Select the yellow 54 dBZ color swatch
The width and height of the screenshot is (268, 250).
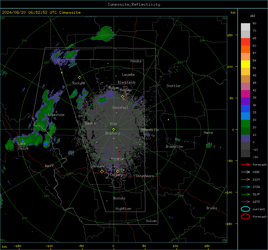tap(245, 64)
